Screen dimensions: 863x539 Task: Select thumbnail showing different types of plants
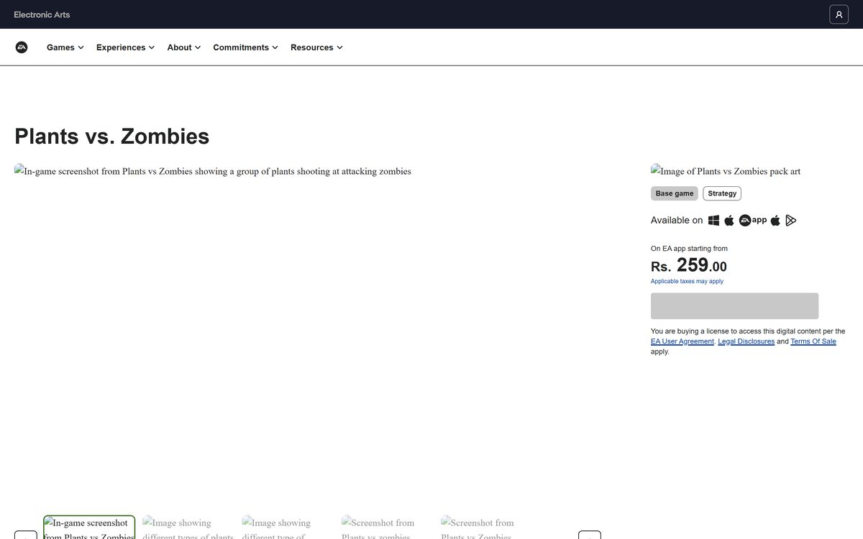coord(188,528)
